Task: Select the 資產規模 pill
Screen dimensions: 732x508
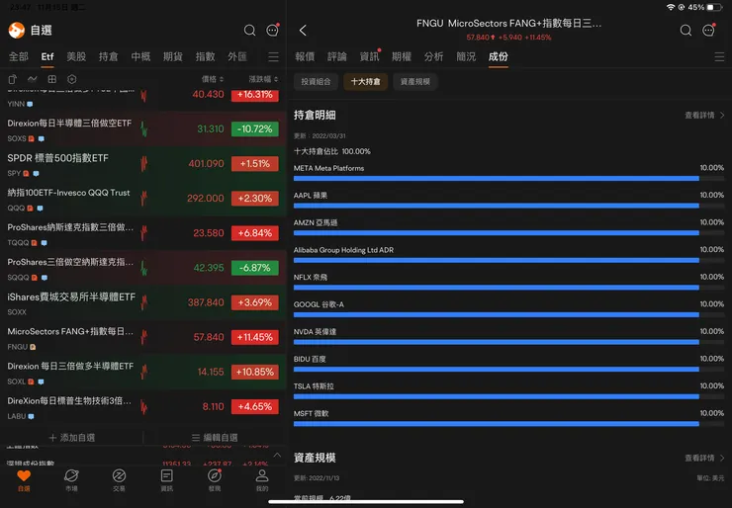Action: pos(415,82)
